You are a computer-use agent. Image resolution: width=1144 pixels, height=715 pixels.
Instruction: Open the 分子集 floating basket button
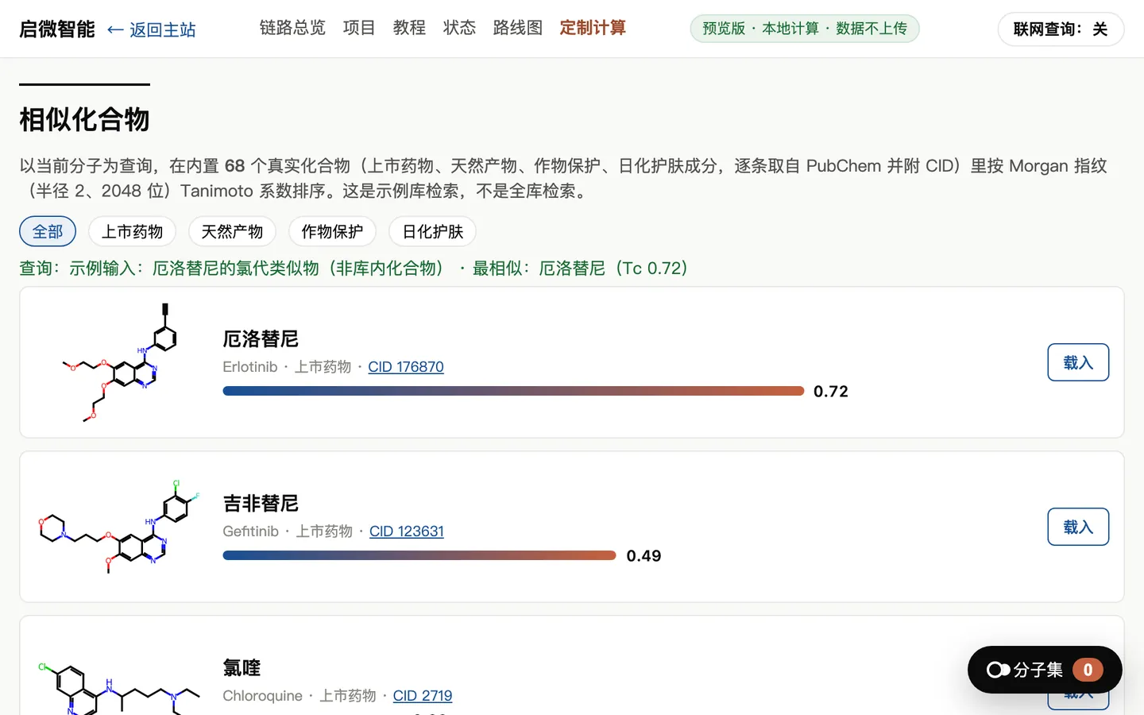1045,670
